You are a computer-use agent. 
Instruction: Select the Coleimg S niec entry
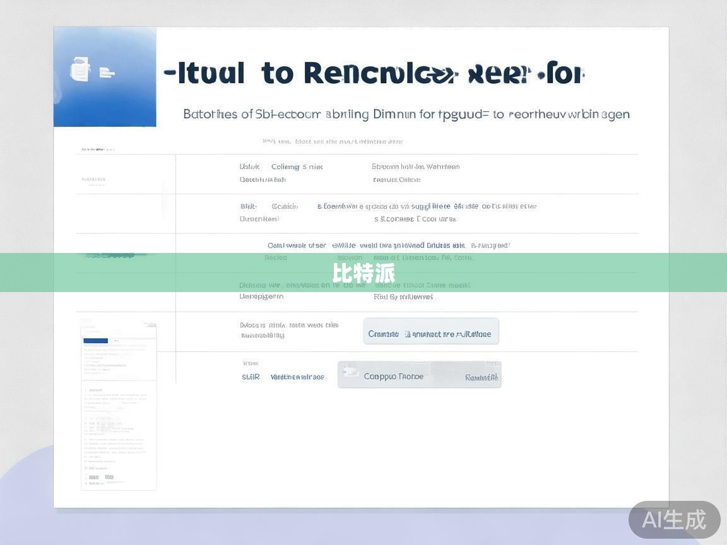(297, 167)
